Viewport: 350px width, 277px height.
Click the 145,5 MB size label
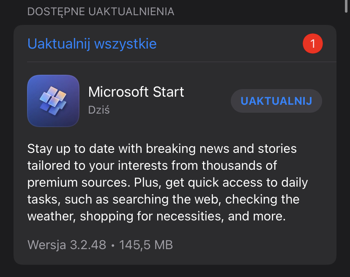[x=146, y=245]
